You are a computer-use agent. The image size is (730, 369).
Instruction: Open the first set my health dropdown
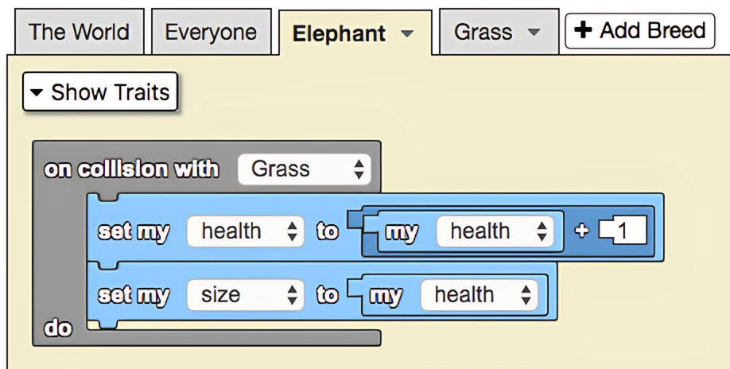tap(246, 231)
